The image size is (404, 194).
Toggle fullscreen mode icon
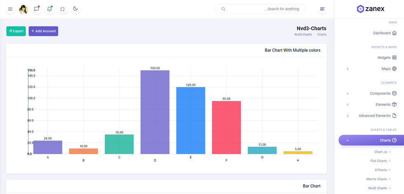point(62,9)
